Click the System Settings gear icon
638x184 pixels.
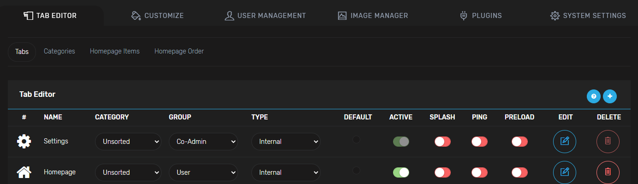[555, 16]
